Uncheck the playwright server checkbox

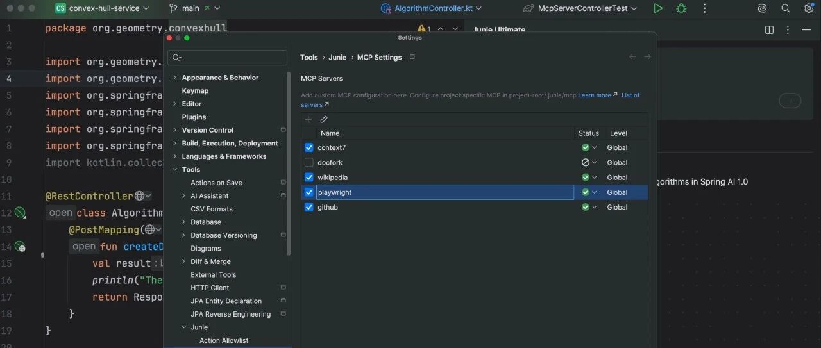[x=309, y=192]
